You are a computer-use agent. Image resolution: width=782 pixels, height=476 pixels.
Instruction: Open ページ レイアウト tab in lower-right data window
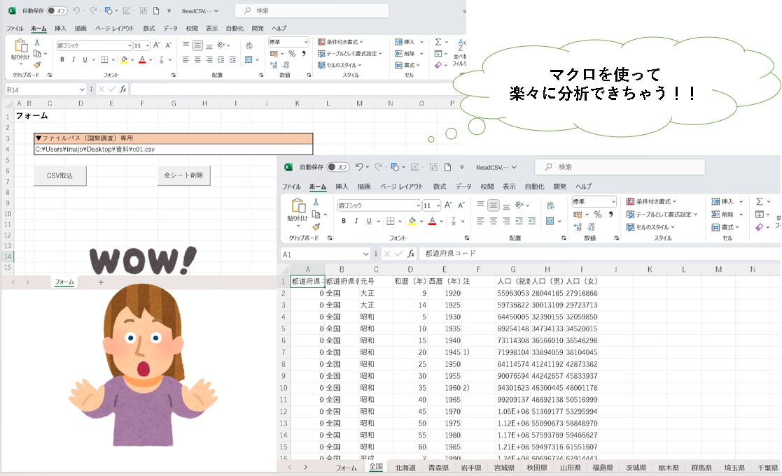coord(401,186)
